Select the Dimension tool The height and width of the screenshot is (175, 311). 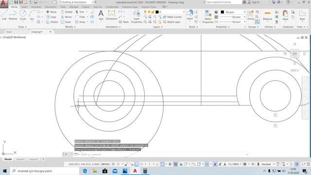pyautogui.click(x=111, y=15)
